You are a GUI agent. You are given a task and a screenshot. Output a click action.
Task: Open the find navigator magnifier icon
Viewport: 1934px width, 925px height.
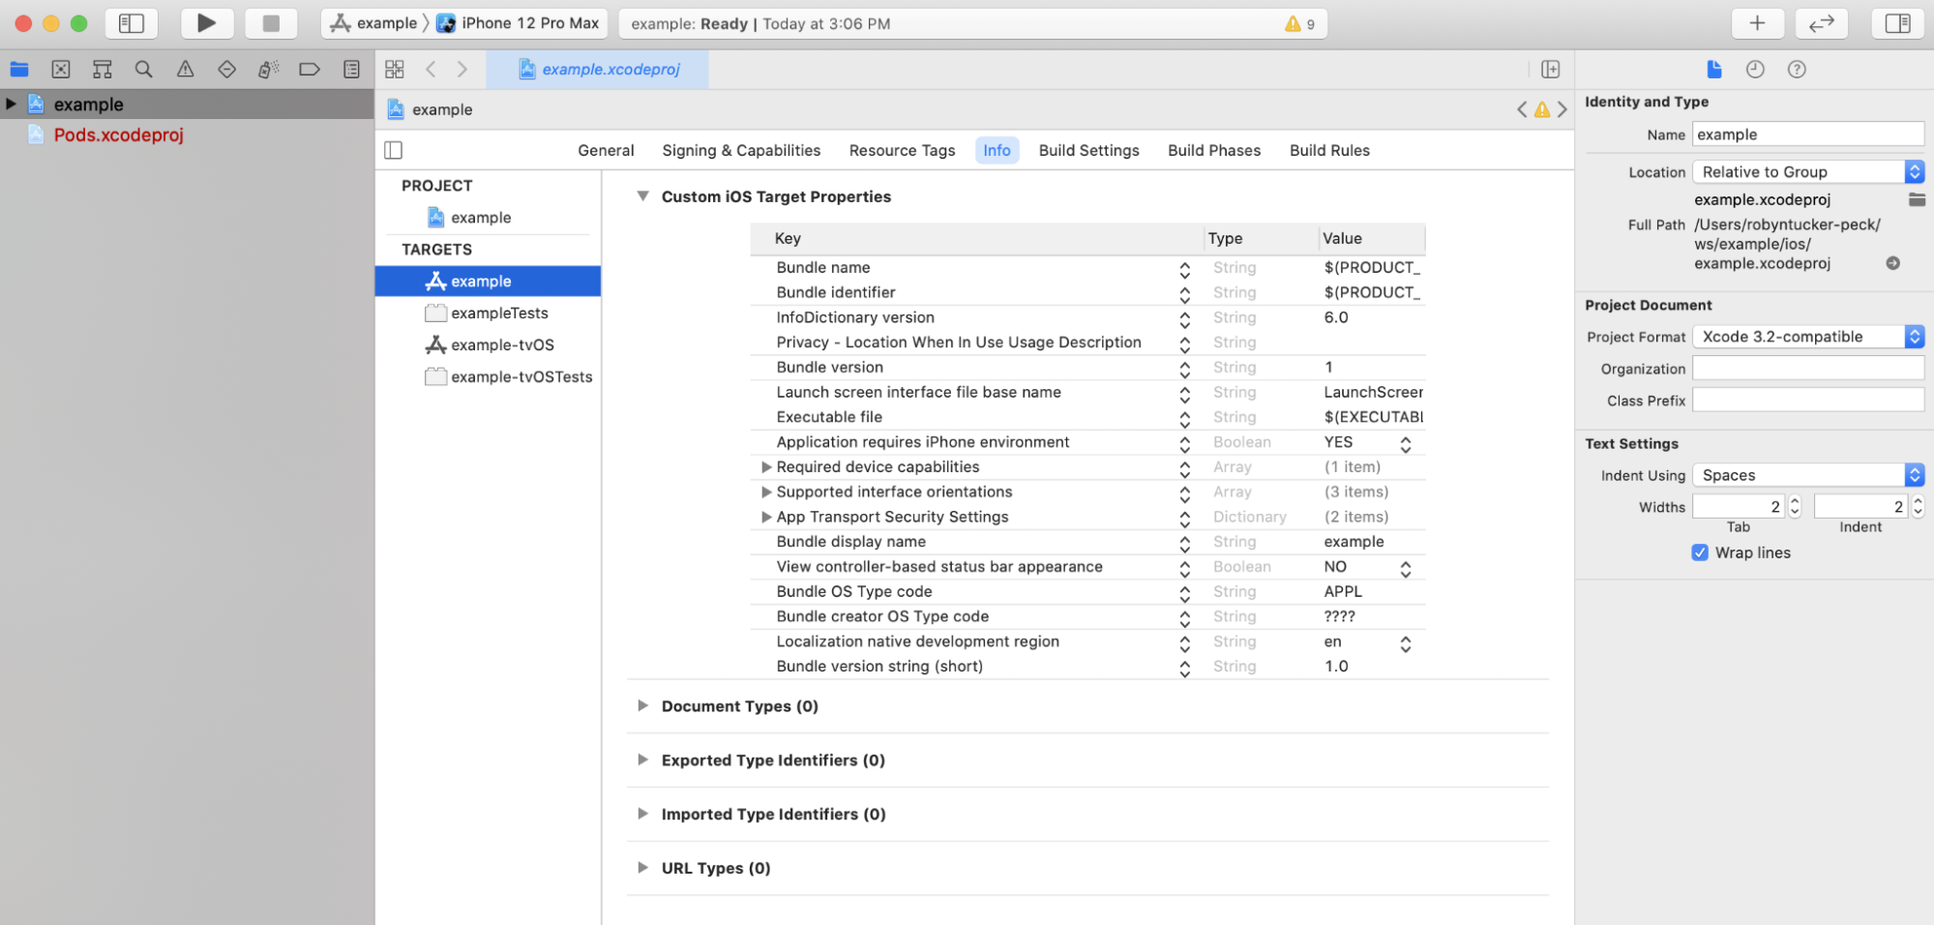(144, 70)
